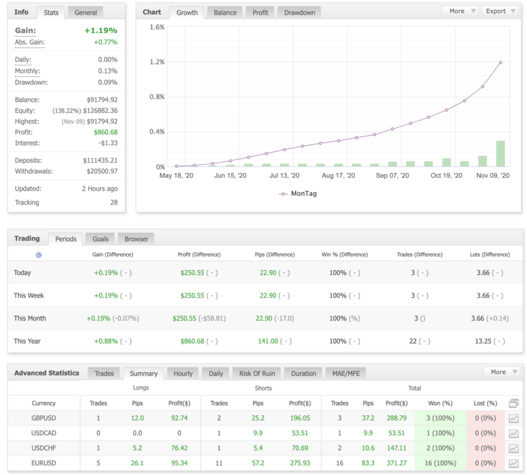Click the $126882.36 equity value
Screen dimensions: 527x475
click(x=100, y=111)
